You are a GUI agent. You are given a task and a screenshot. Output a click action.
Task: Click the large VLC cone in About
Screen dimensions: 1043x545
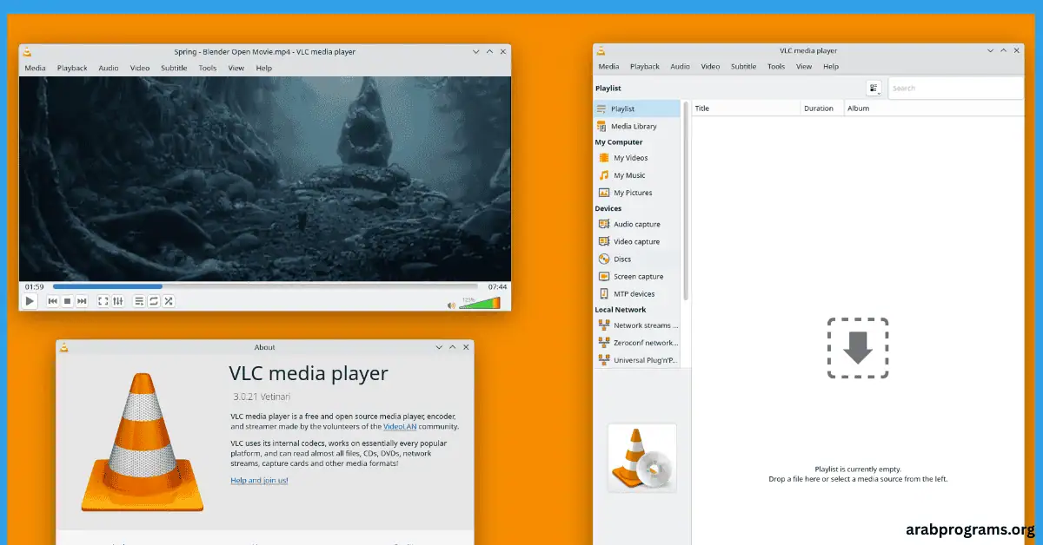[x=143, y=442]
